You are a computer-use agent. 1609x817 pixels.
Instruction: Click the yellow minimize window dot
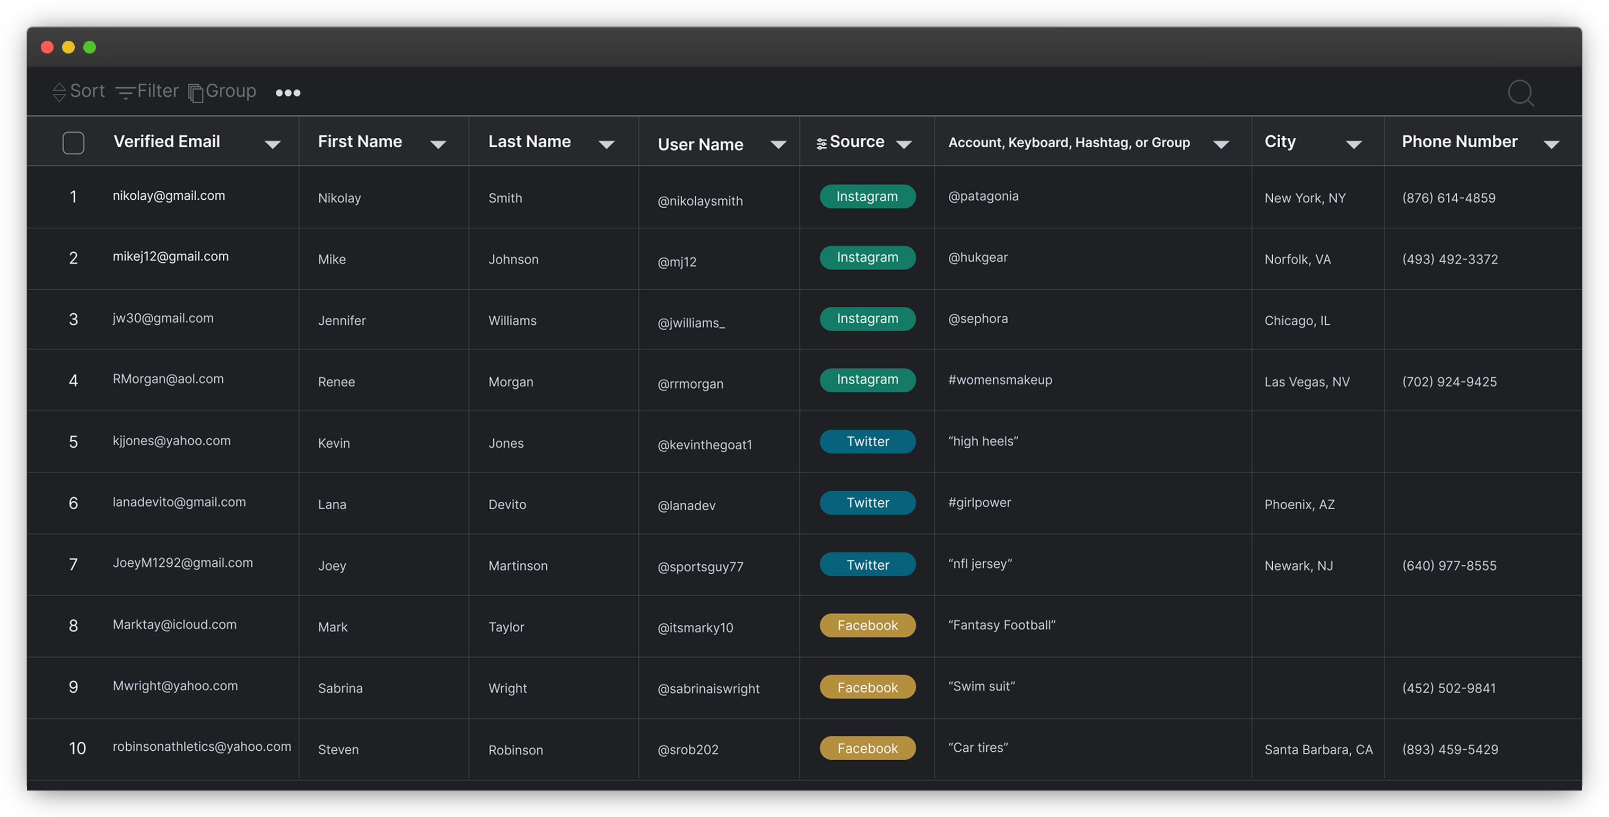[x=69, y=48]
